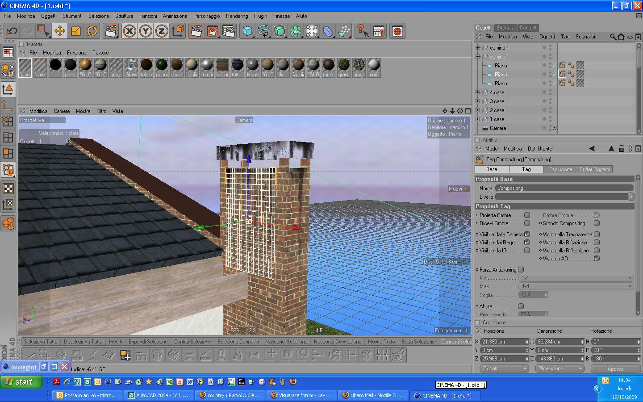The image size is (643, 402).
Task: Open the Rendering menu
Action: click(237, 16)
